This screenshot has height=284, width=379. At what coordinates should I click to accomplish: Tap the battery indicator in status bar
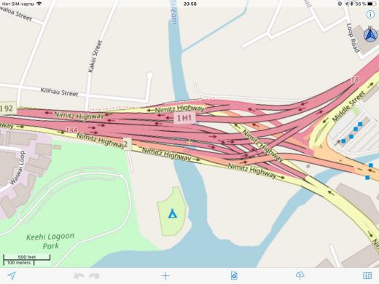click(372, 4)
